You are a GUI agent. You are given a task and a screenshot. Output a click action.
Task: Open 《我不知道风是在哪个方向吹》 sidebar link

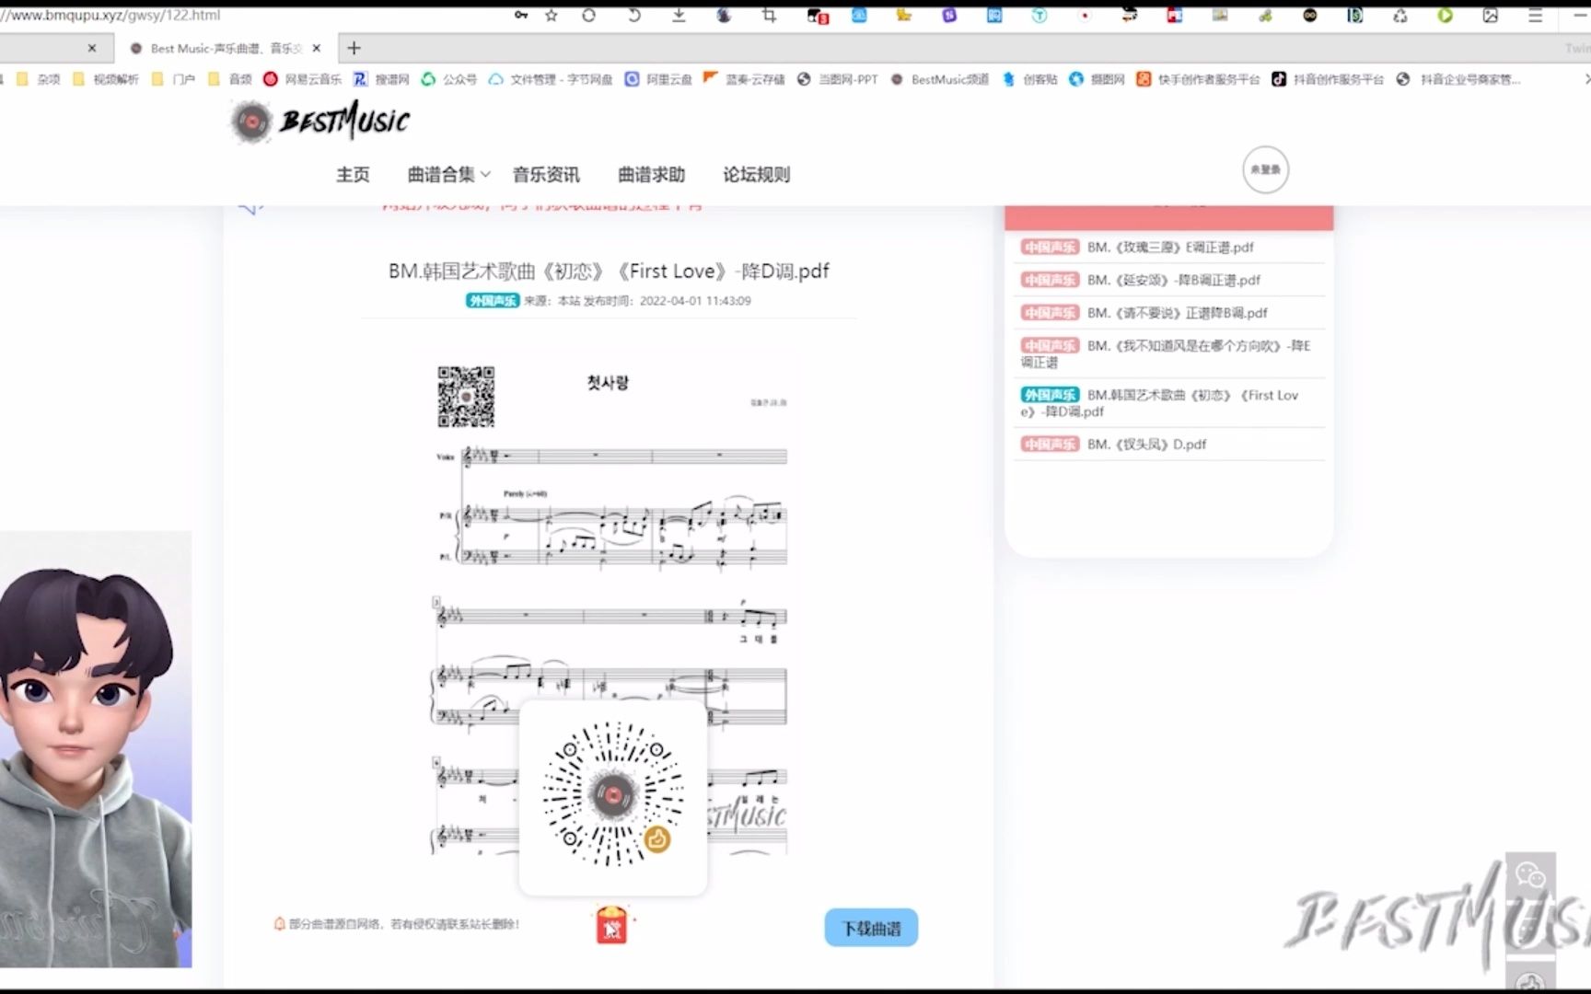(x=1166, y=354)
